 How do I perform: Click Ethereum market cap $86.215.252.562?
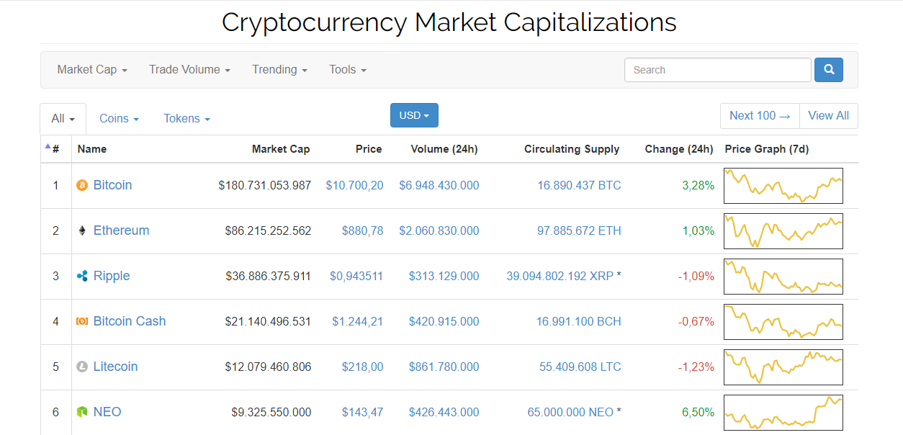click(x=268, y=230)
